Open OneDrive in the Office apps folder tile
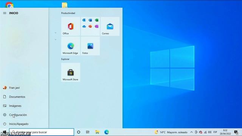This screenshot has height=136, width=242. coord(84,26)
